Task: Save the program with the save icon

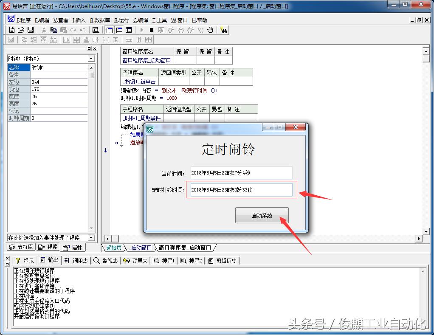Action: point(30,30)
